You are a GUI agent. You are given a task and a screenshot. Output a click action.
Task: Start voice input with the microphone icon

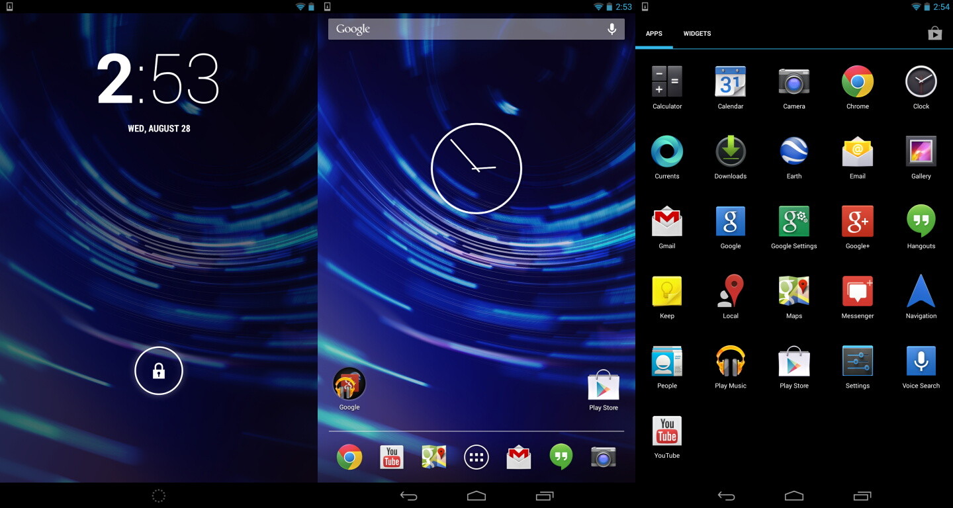click(612, 29)
